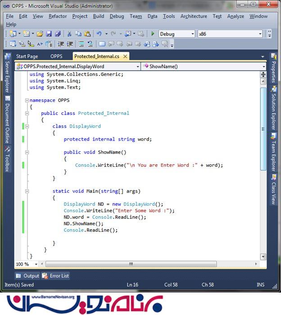
Task: Click the Paste icon in the toolbar
Action: tap(87, 34)
